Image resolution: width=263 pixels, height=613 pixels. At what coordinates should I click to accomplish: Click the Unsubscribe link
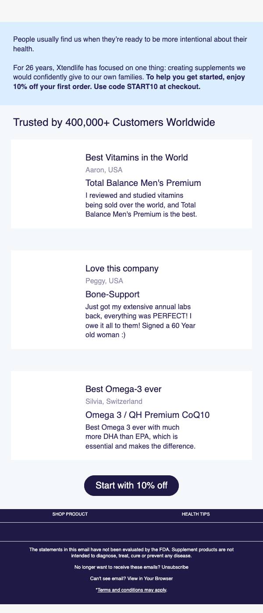point(175,567)
